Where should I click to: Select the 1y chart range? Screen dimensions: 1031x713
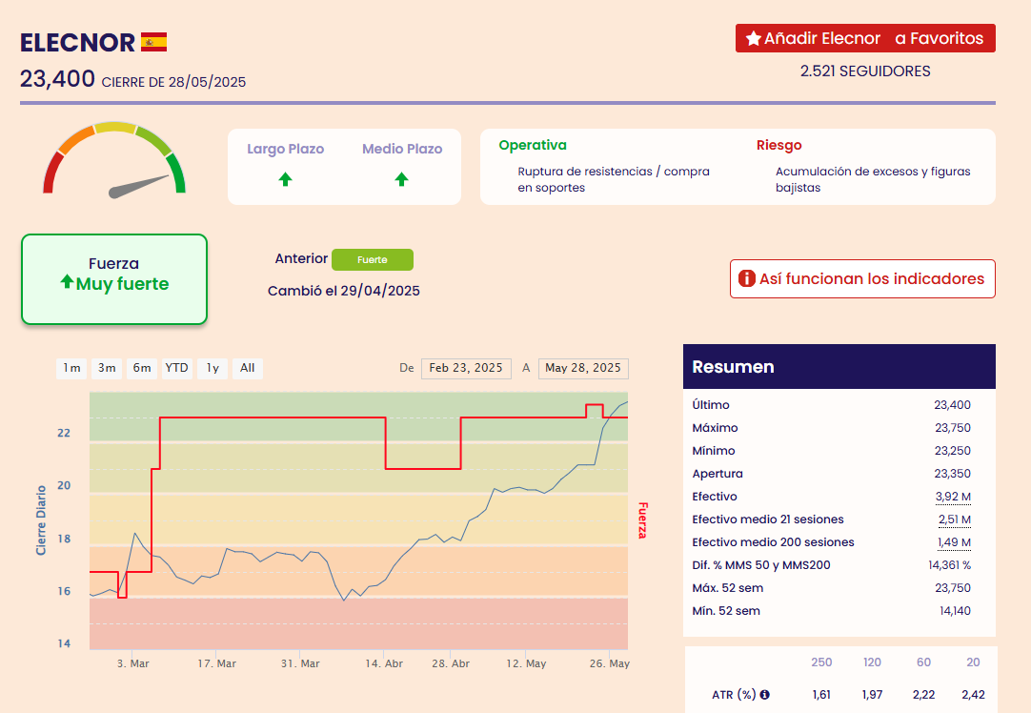tap(212, 368)
